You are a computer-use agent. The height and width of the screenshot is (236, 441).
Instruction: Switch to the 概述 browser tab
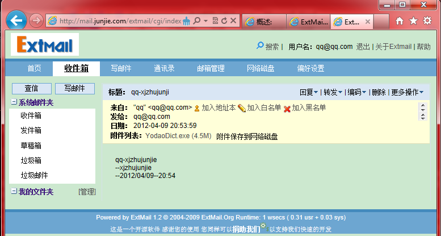click(x=264, y=22)
